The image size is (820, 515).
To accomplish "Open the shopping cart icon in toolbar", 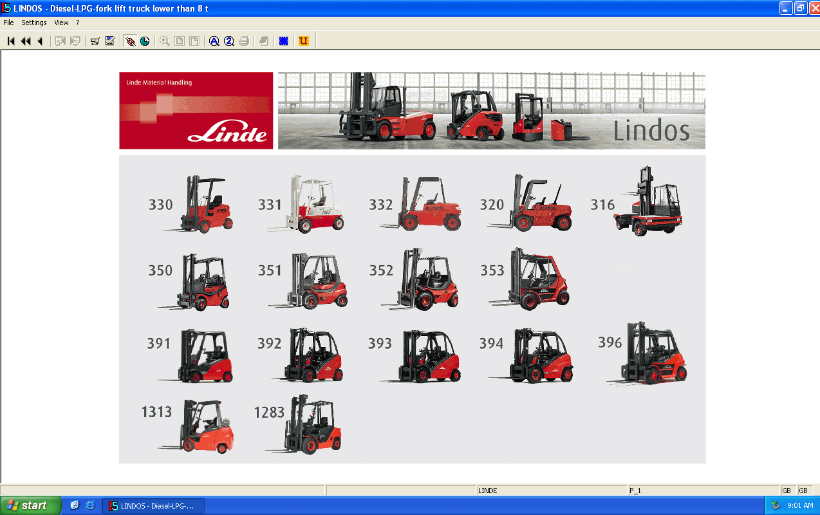I will coord(95,41).
